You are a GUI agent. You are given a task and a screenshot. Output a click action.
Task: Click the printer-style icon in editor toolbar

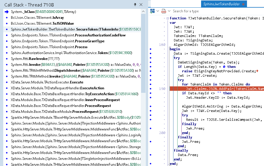point(163,11)
